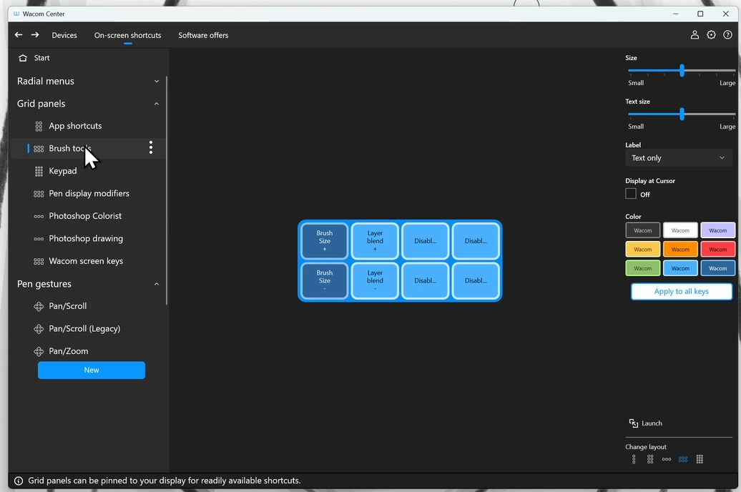741x492 pixels.
Task: Select Pan/Zoom pen gesture
Action: point(89,351)
